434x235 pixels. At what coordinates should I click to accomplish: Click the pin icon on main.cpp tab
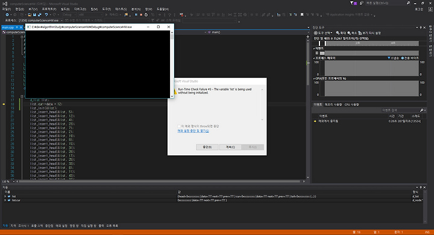pyautogui.click(x=17, y=27)
